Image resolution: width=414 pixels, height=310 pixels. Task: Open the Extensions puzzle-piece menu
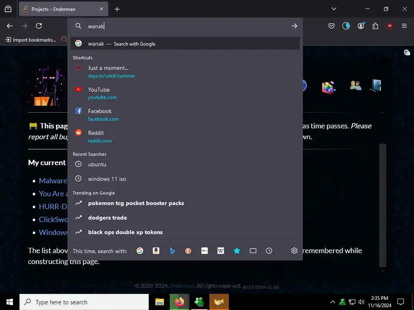375,26
